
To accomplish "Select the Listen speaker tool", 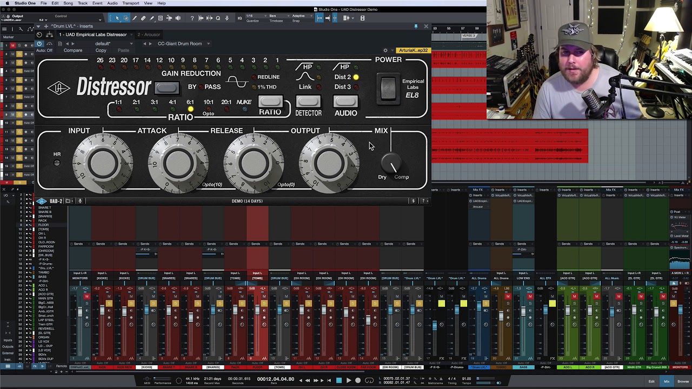I will click(178, 18).
